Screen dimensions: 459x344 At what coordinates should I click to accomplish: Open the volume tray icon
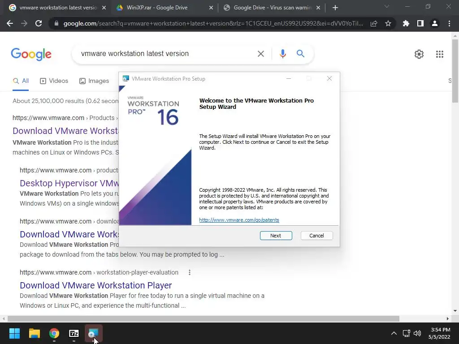point(417,333)
